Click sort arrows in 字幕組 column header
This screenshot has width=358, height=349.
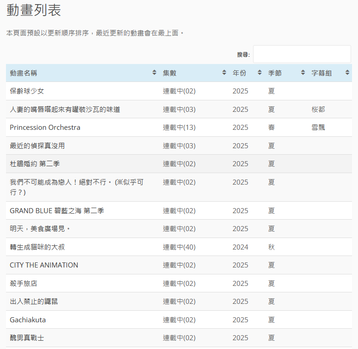coord(347,73)
